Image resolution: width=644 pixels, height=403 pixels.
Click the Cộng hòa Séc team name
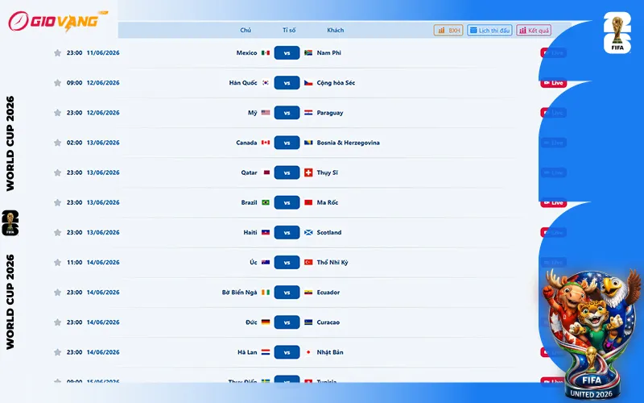pyautogui.click(x=336, y=83)
